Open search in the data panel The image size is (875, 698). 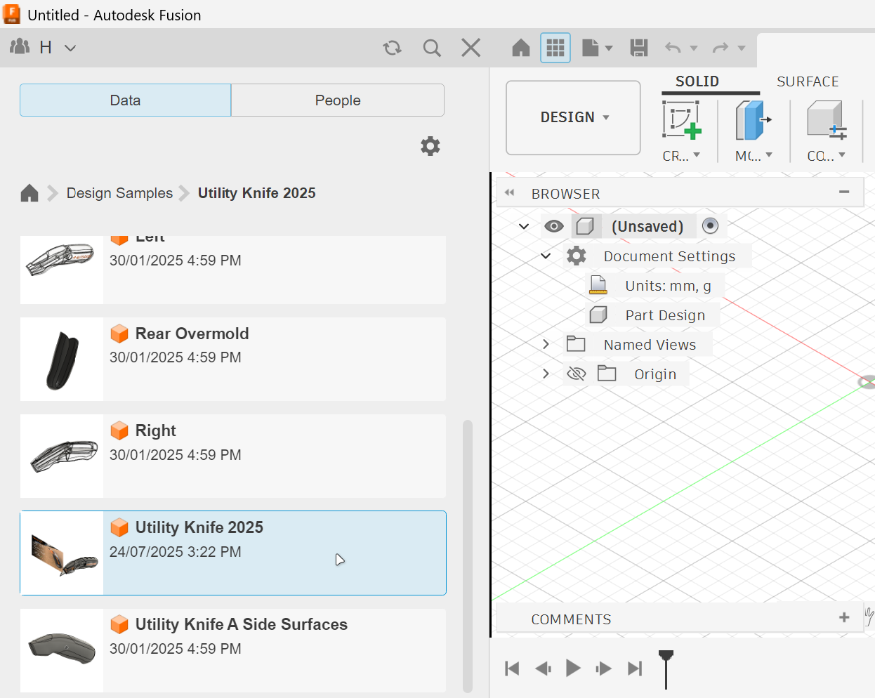click(x=432, y=48)
